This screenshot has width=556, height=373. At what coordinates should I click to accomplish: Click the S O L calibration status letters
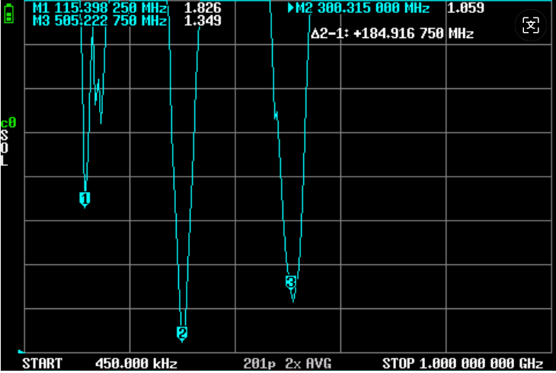[x=5, y=148]
